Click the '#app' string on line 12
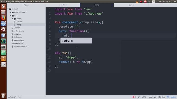The image size is (177, 99). click(x=71, y=57)
